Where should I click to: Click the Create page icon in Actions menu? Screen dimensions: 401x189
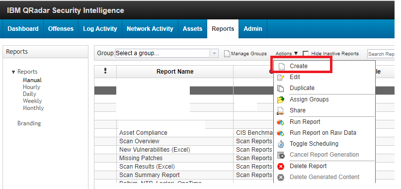coord(281,66)
